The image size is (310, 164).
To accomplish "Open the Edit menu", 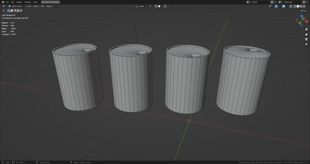I will tap(12, 2).
